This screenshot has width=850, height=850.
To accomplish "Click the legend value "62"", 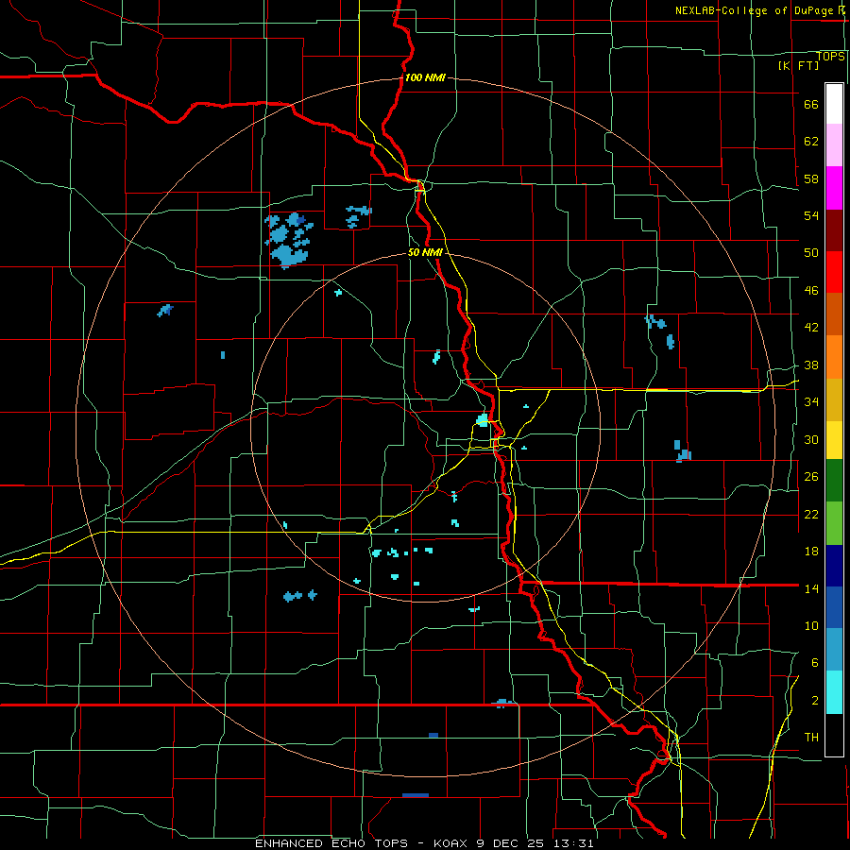I will point(811,142).
